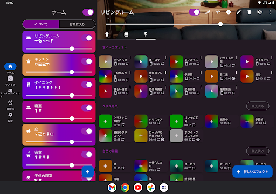Open the 一体化した虹 effect menu in マイ・エフェクト
Image resolution: width=276 pixels, height=194 pixels.
pos(130,72)
